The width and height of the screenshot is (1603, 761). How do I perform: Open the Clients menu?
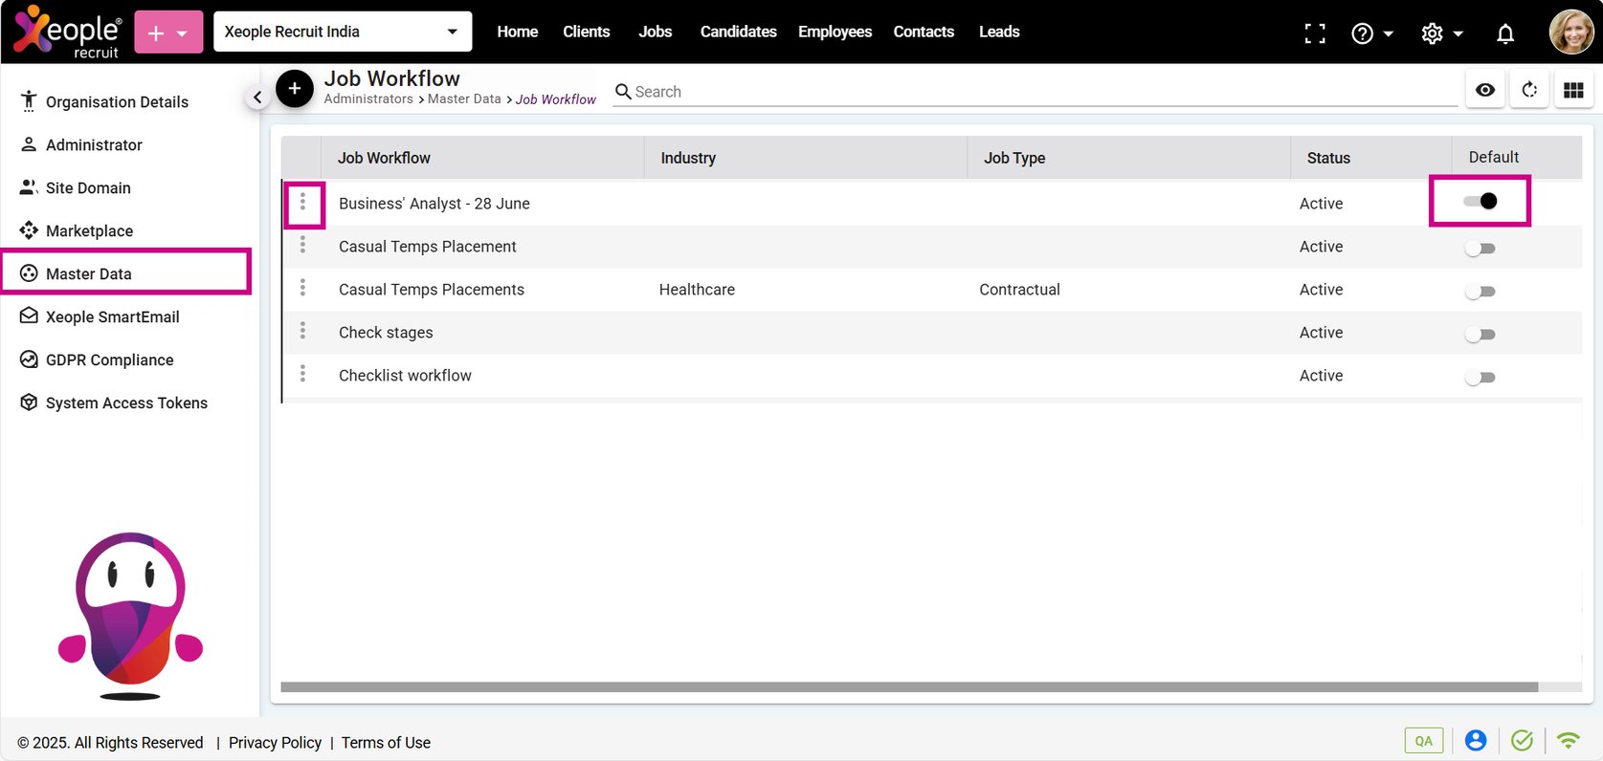tap(587, 32)
